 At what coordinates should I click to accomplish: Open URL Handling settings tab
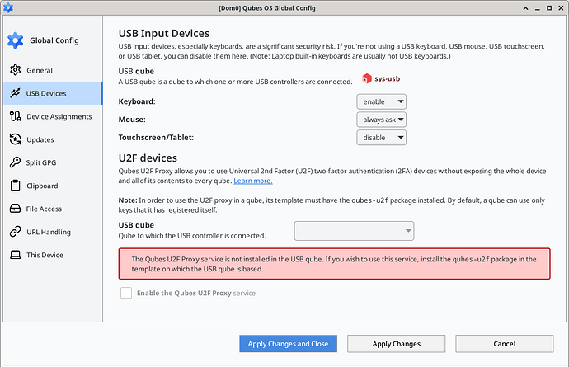53,232
